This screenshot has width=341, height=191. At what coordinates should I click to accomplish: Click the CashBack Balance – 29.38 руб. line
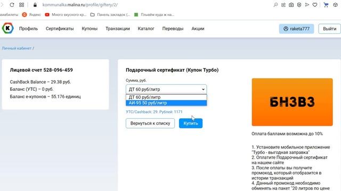coord(40,82)
